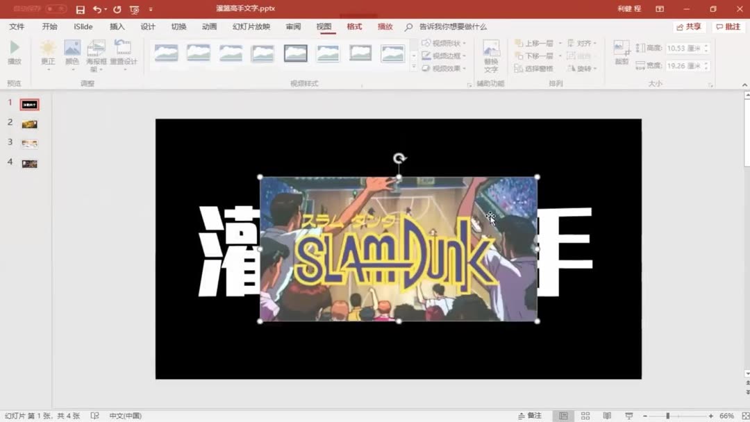Open the Selection Pane (选择窗格)
750x422 pixels.
(538, 69)
